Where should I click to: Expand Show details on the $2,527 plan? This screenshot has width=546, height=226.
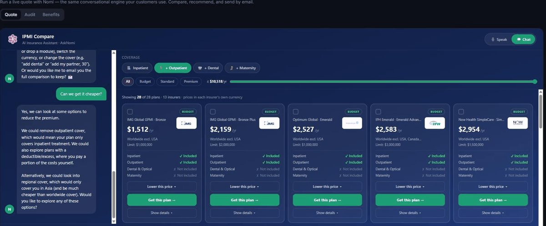point(328,213)
